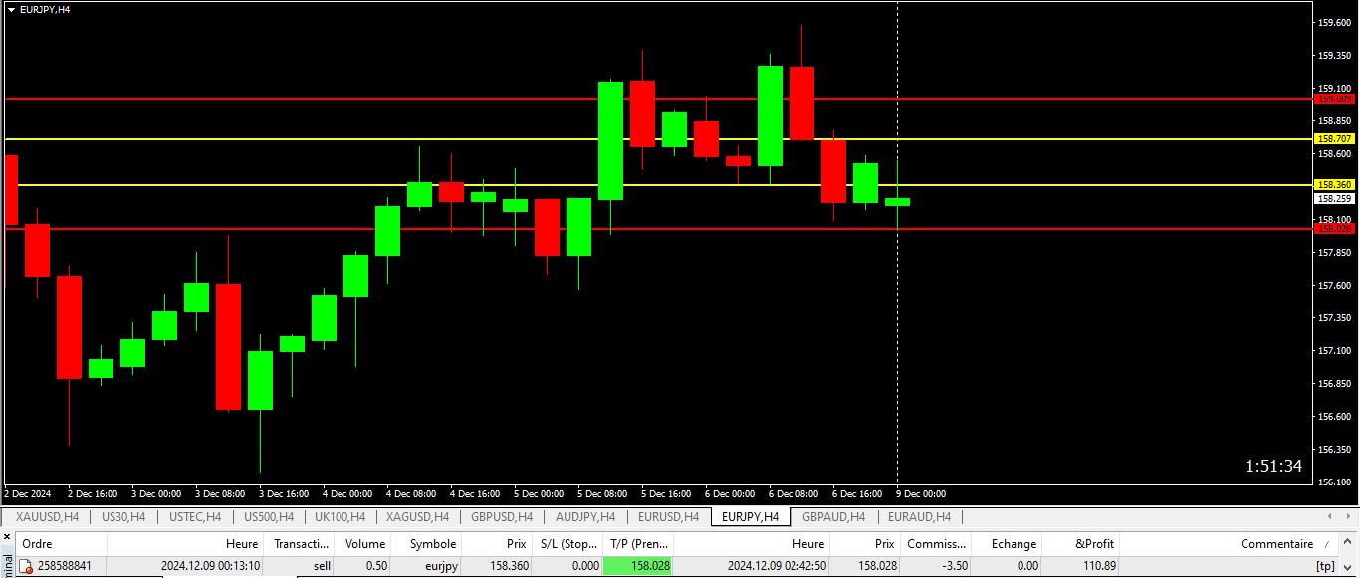Open the GBPAUD,H4 chart tab

click(833, 516)
